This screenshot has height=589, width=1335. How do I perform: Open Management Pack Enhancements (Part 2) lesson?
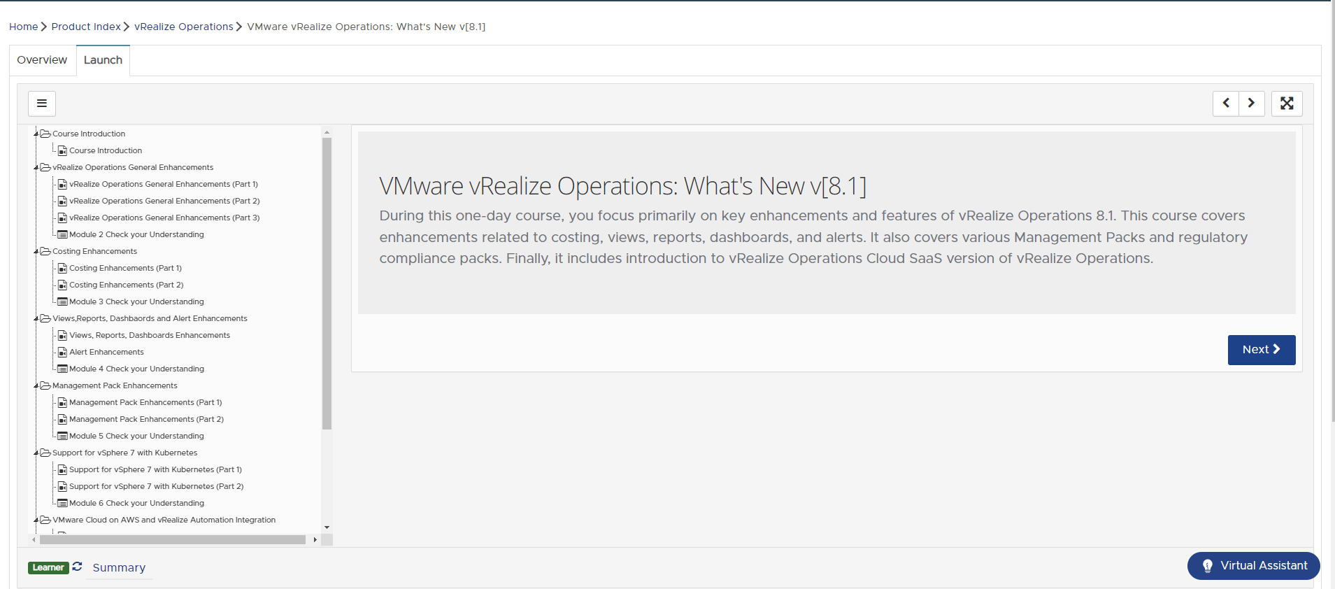(x=146, y=419)
